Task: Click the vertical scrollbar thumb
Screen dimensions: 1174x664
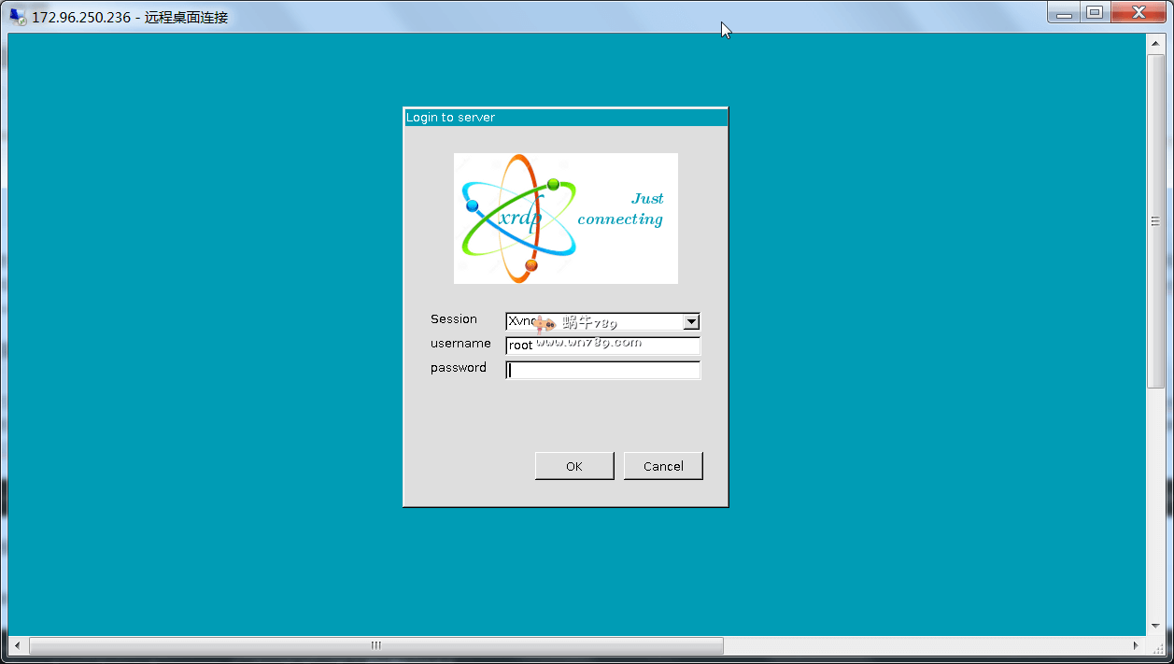Action: pos(1154,221)
